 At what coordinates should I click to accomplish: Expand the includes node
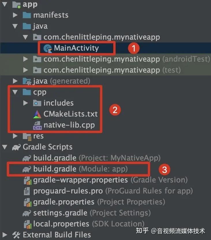pyautogui.click(x=26, y=103)
